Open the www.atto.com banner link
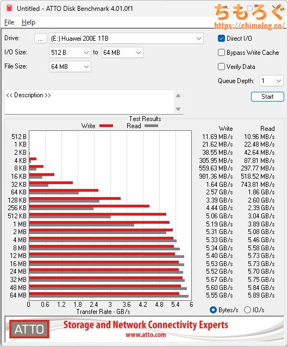The width and height of the screenshot is (288, 347). pos(146,335)
